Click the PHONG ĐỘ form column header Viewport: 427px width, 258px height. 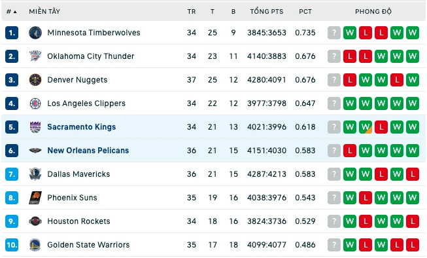coord(373,11)
